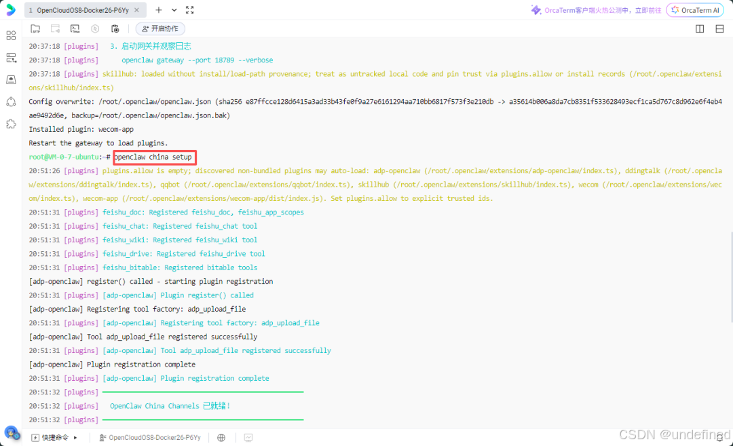Add a new terminal tab
The image size is (733, 446).
pyautogui.click(x=158, y=10)
